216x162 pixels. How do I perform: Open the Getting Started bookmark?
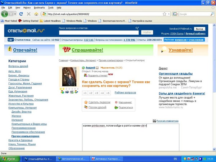[28, 21]
